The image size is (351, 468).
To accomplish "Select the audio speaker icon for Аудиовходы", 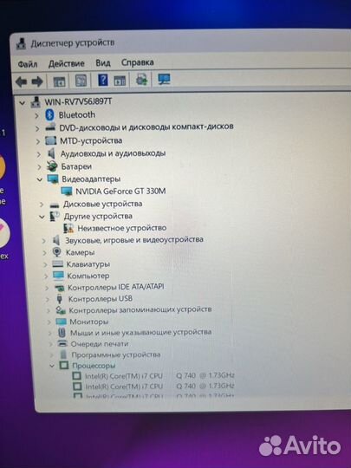I will (x=52, y=153).
